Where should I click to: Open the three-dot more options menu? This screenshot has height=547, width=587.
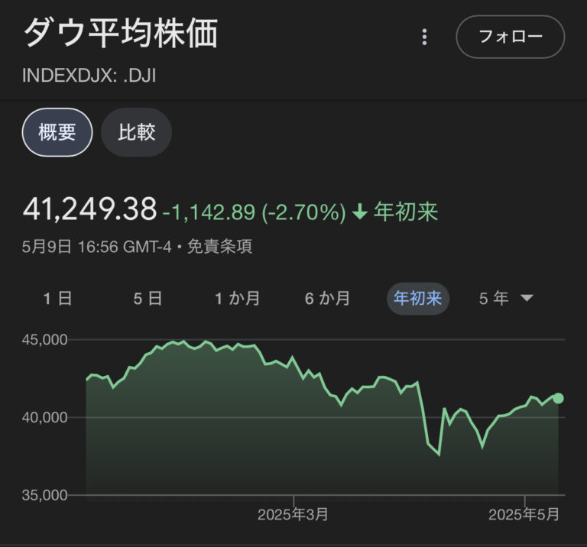tap(425, 37)
